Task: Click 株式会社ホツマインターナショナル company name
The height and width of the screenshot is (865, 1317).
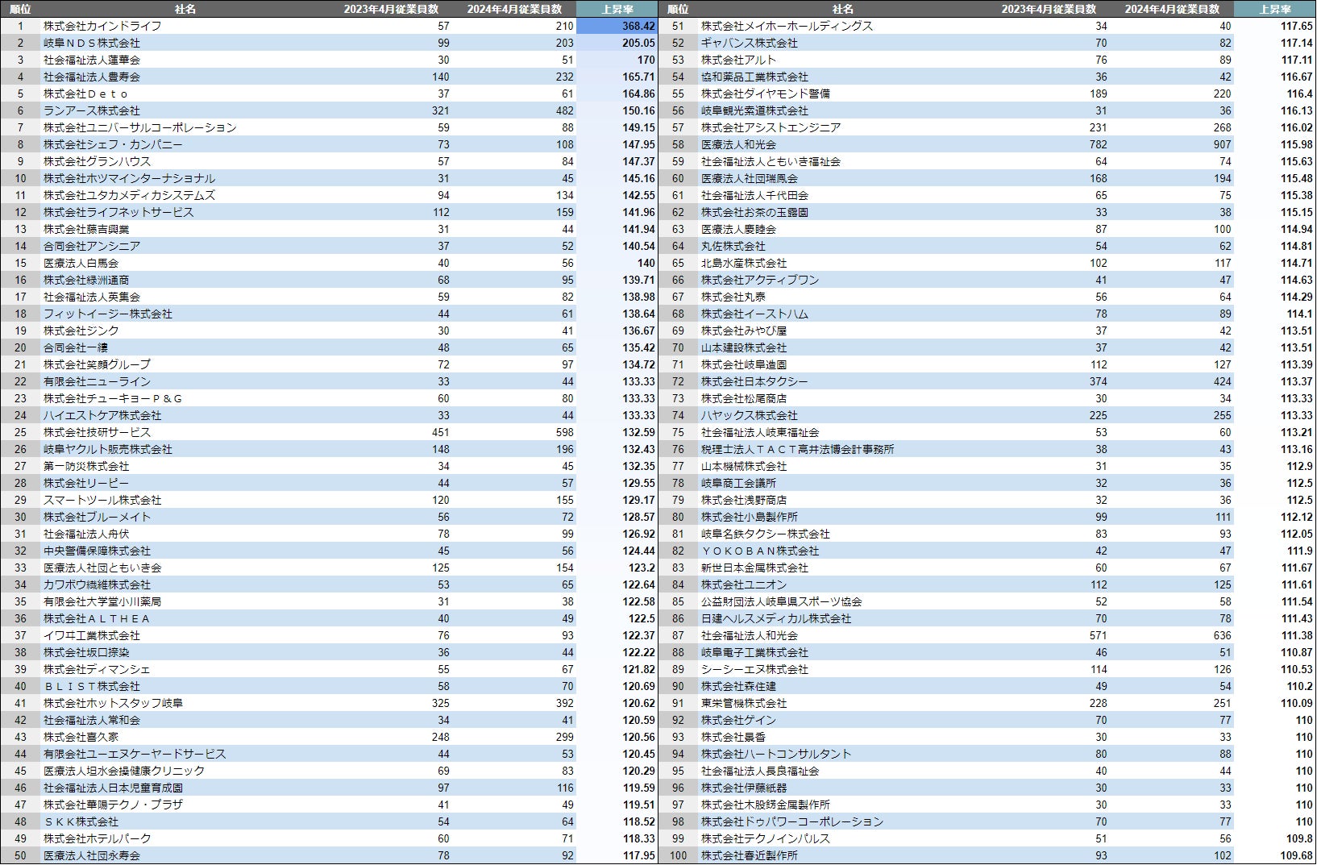Action: [x=129, y=178]
